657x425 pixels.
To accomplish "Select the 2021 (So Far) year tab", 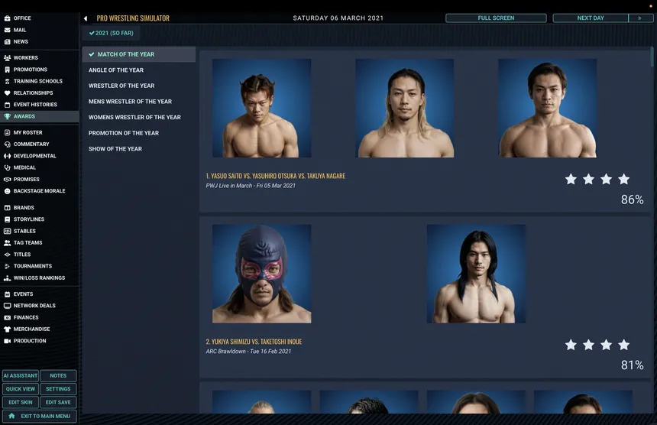I will pyautogui.click(x=111, y=33).
